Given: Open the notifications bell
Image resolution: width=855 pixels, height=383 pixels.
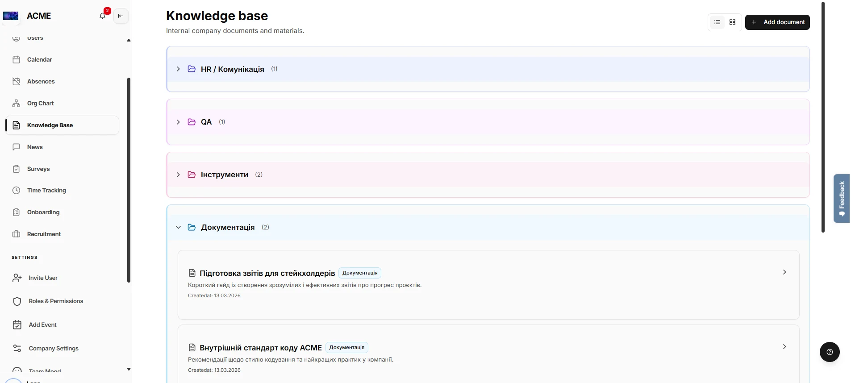Looking at the screenshot, I should pyautogui.click(x=103, y=16).
